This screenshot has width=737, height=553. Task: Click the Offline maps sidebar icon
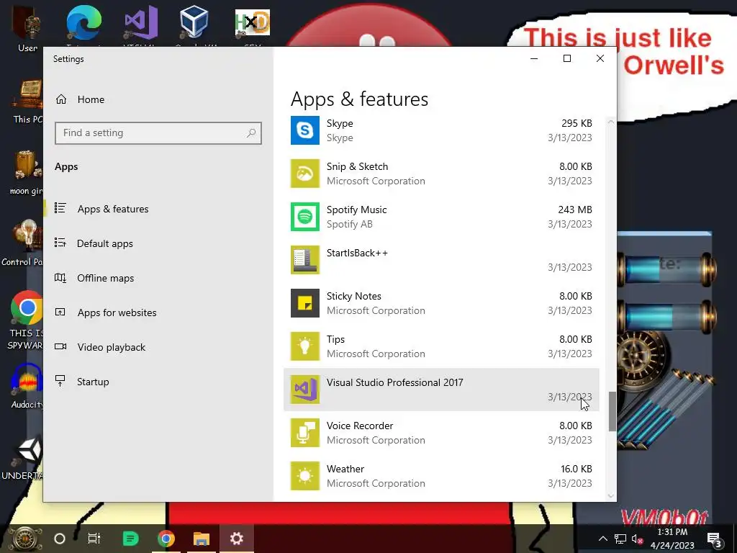click(x=60, y=277)
